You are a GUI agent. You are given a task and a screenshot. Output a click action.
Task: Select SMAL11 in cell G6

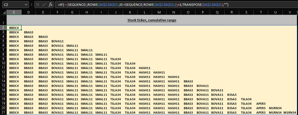(72, 46)
